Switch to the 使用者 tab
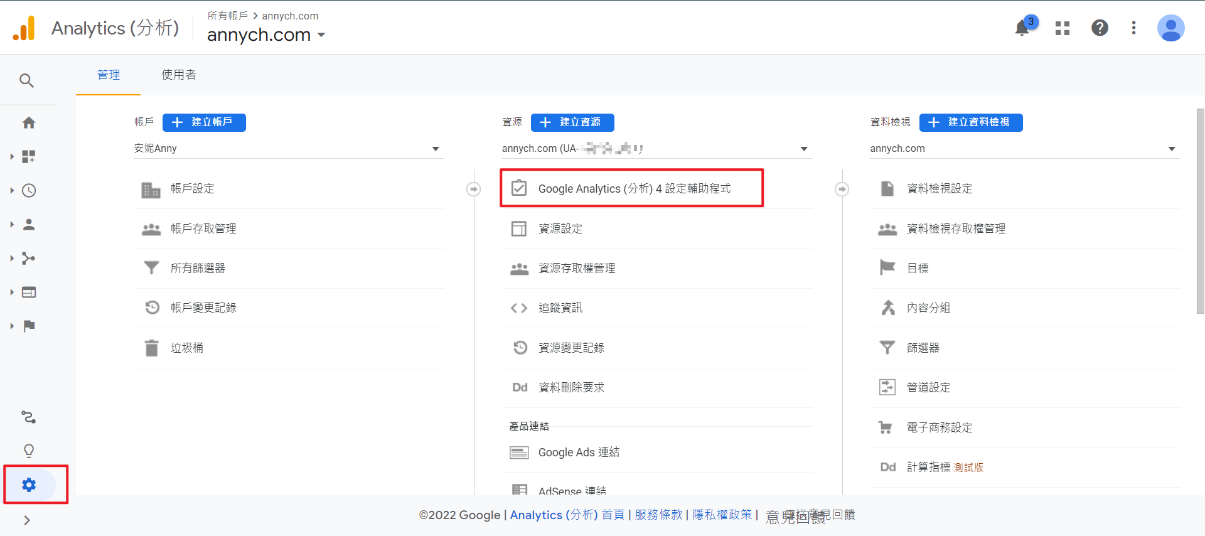Screen dimensions: 1205x536 tap(179, 75)
